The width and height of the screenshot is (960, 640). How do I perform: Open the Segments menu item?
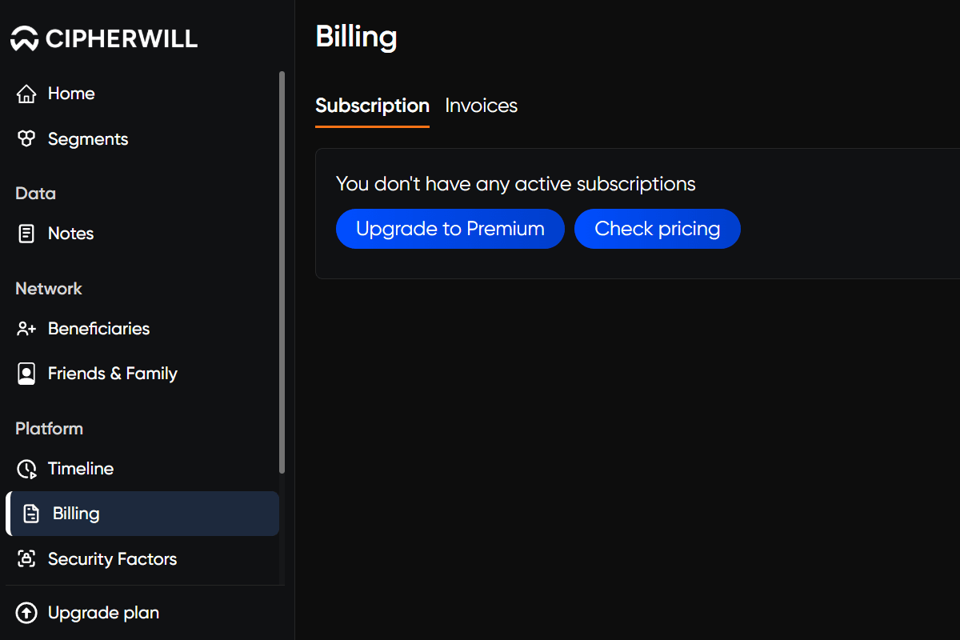point(142,139)
